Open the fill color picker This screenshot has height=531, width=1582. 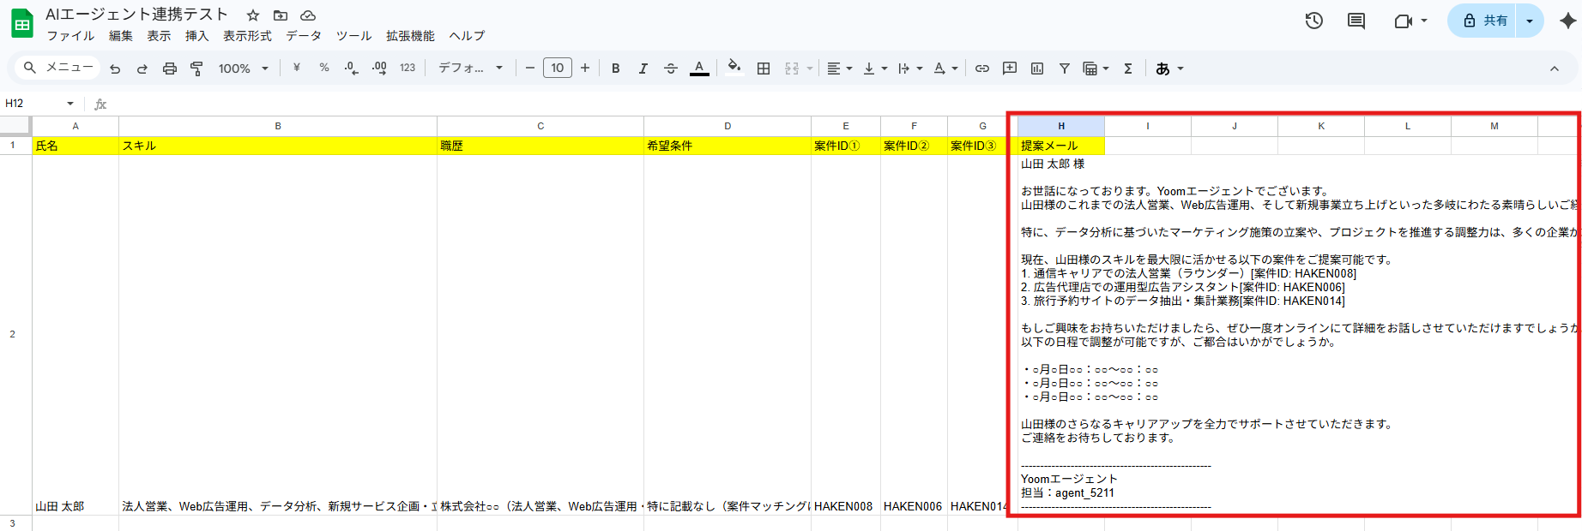click(734, 68)
